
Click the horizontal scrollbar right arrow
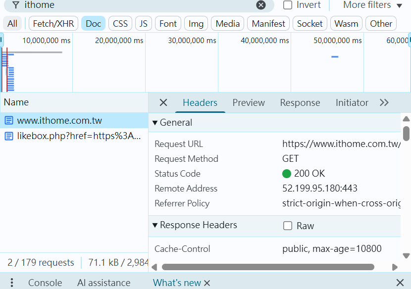click(395, 267)
